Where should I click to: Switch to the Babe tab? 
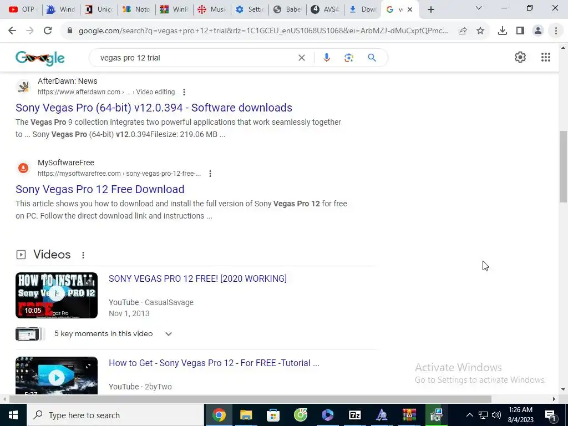click(x=287, y=9)
